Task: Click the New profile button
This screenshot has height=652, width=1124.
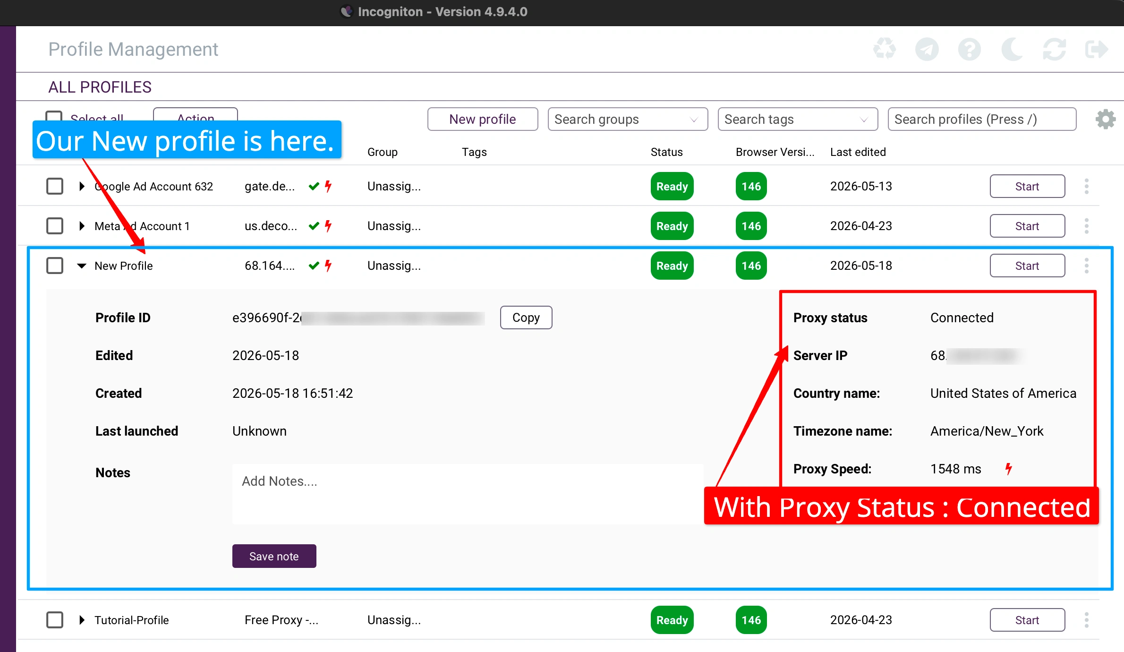Action: 483,119
